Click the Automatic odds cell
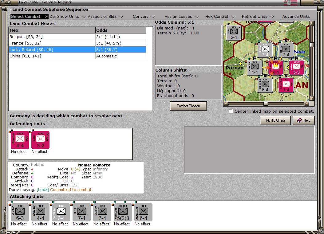This screenshot has height=234, width=324. 121,56
